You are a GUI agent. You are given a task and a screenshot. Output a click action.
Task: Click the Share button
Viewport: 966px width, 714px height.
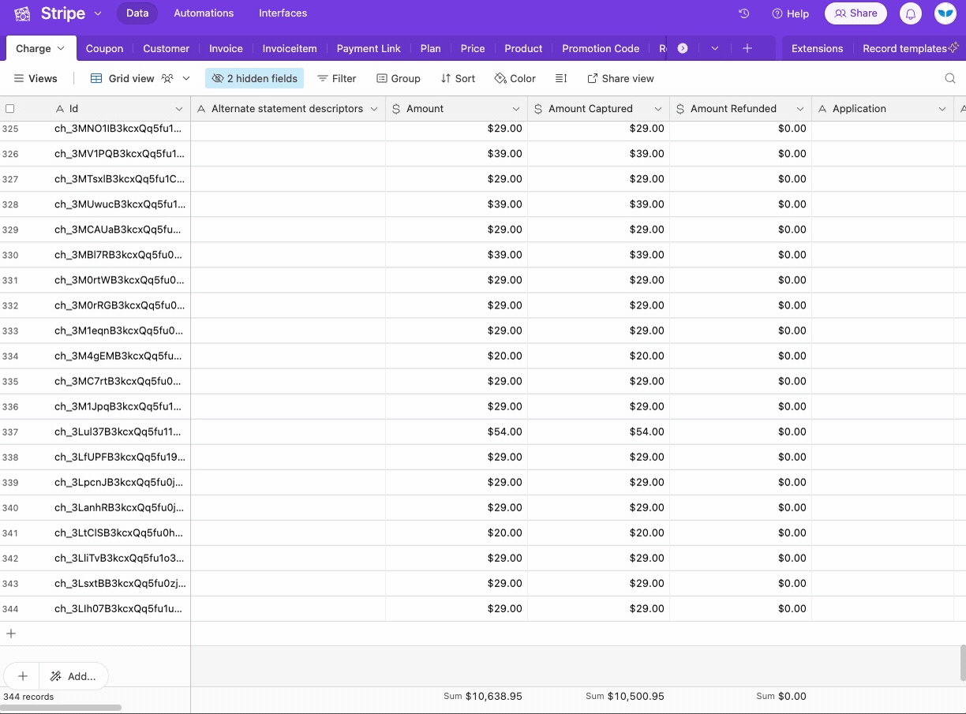(x=856, y=13)
